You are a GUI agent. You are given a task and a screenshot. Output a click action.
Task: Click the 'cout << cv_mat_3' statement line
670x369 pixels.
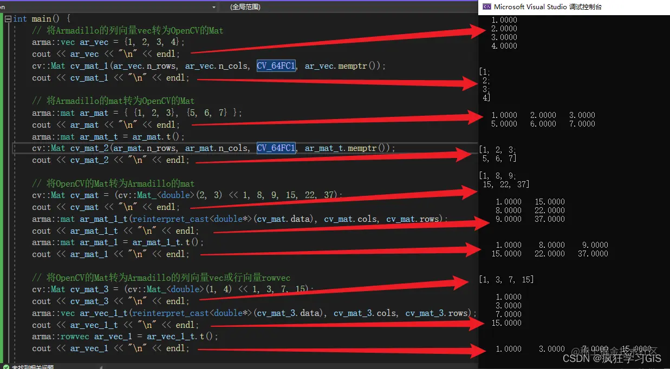pos(111,301)
